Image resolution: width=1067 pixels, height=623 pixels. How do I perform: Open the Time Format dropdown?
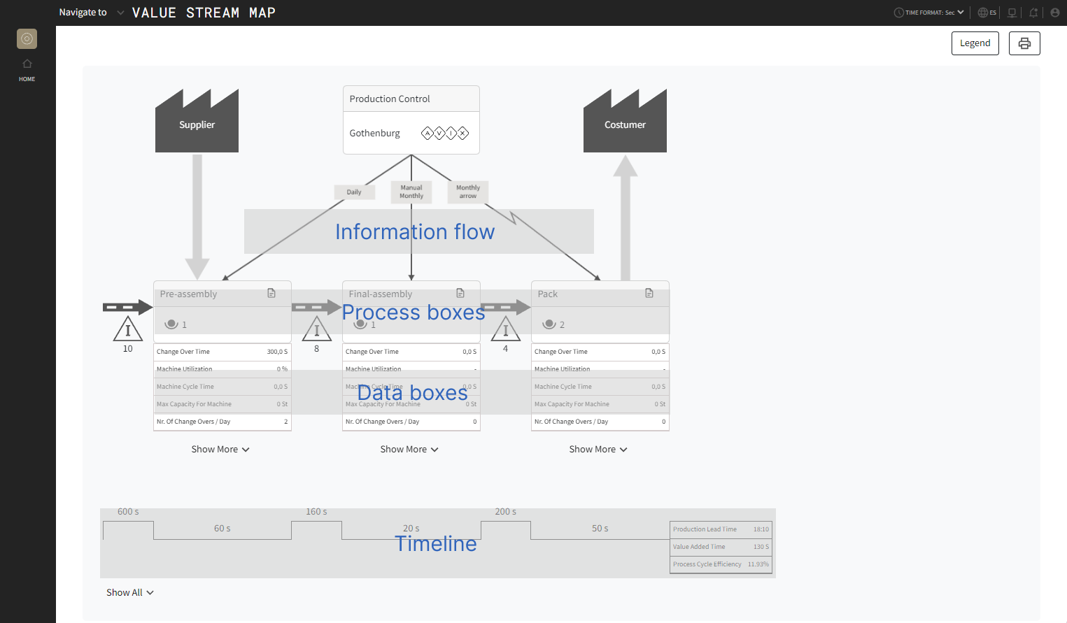pos(928,13)
